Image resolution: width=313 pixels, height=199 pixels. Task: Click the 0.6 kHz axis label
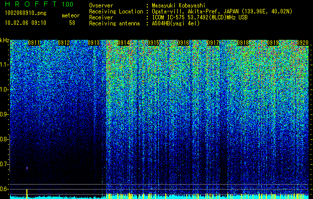(x=4, y=189)
